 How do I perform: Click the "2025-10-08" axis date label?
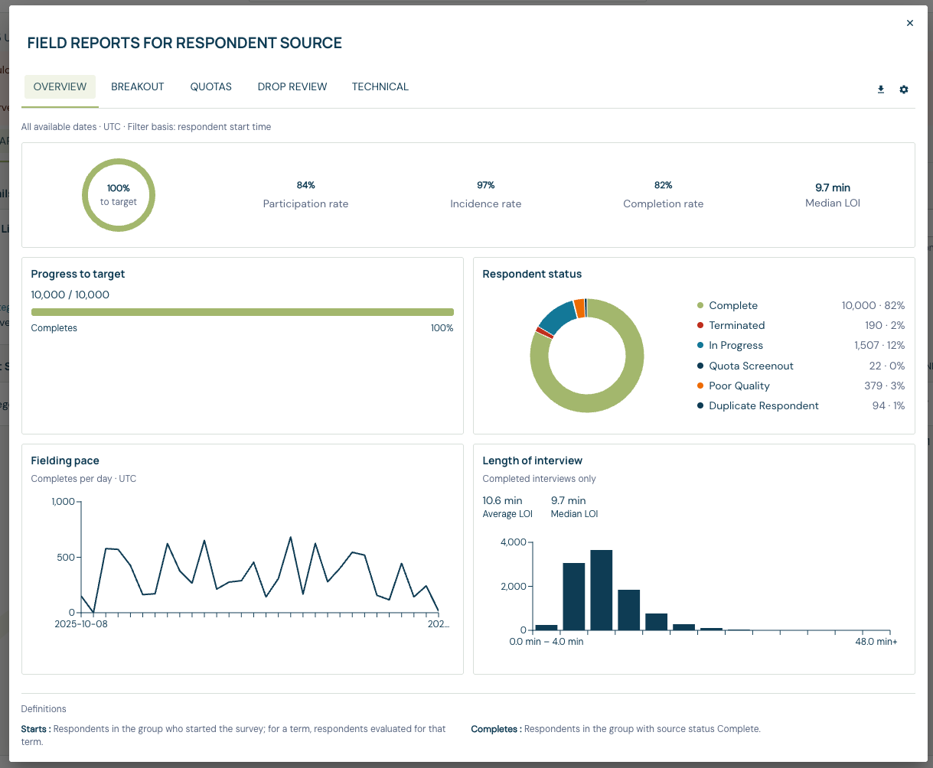click(x=82, y=624)
